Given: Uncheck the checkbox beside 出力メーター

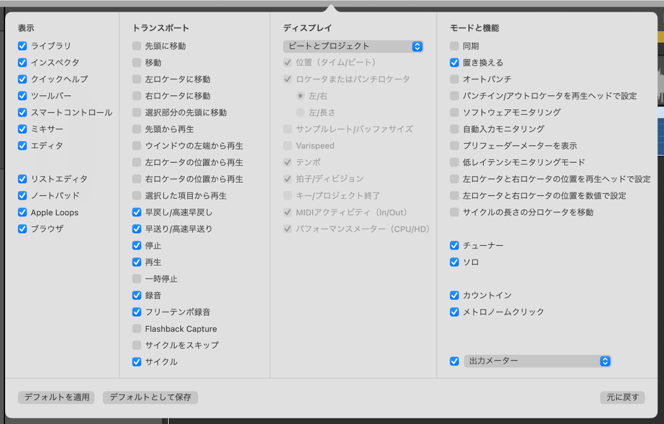Looking at the screenshot, I should pyautogui.click(x=455, y=361).
